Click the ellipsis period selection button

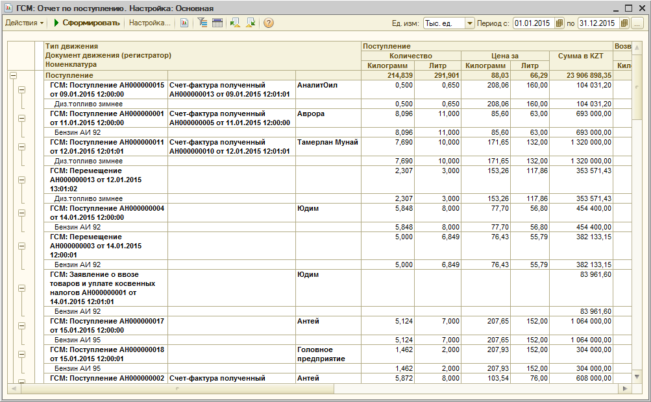pyautogui.click(x=637, y=23)
